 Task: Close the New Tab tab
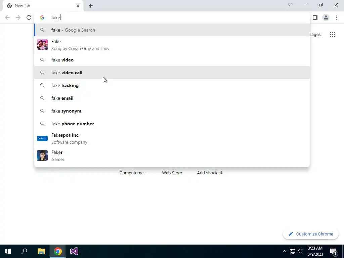[78, 6]
